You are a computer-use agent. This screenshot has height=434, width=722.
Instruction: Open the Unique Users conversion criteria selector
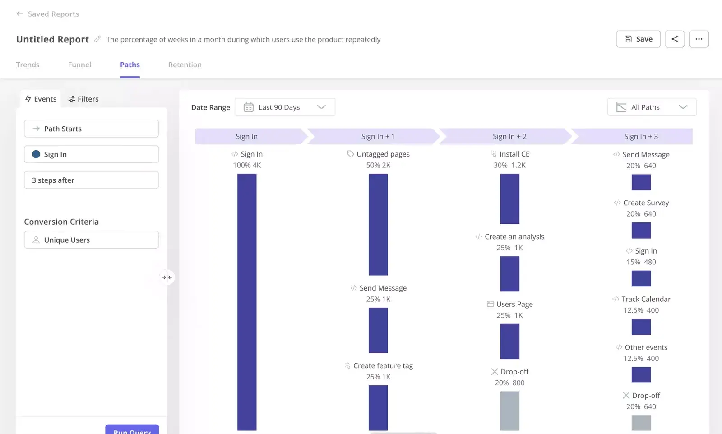(x=92, y=240)
